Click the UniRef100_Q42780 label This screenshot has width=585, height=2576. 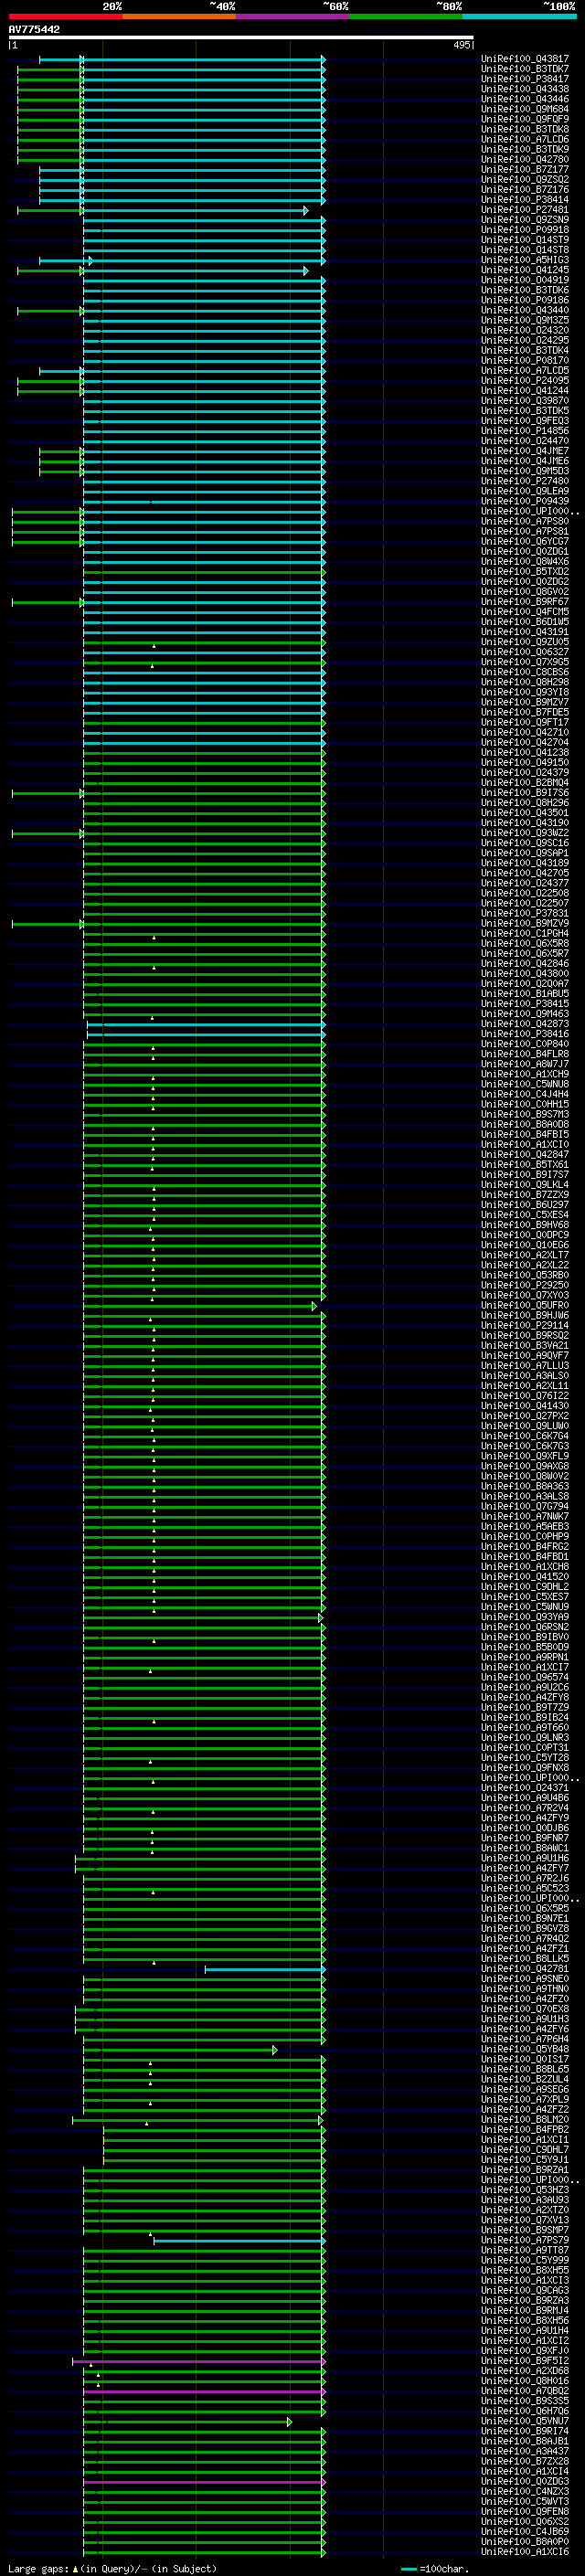pos(525,159)
